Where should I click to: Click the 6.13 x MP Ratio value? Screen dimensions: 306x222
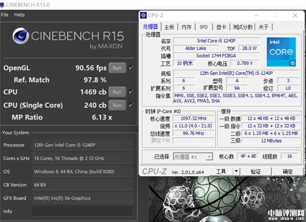(102, 117)
